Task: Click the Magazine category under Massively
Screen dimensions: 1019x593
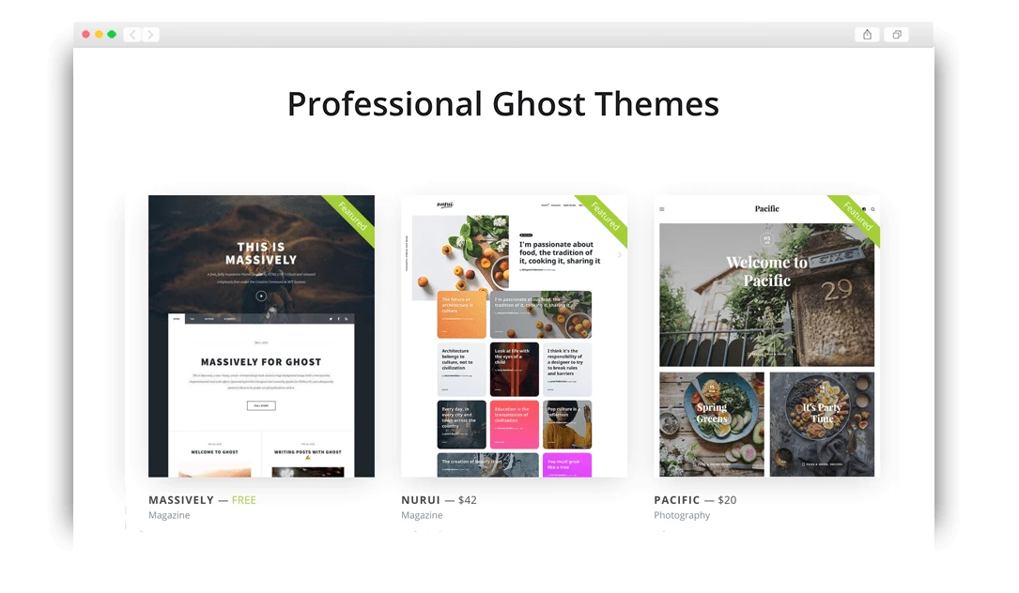Action: [x=169, y=515]
